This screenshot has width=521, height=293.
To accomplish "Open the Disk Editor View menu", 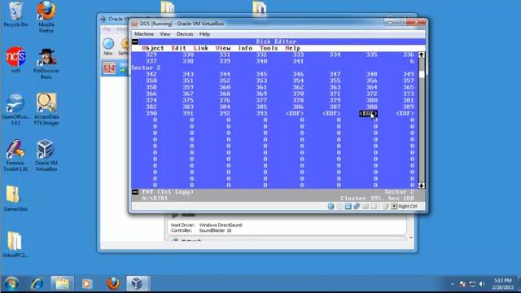I will 223,48.
